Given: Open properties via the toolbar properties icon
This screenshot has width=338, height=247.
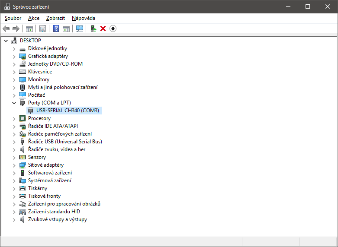Looking at the screenshot, I should 43,28.
